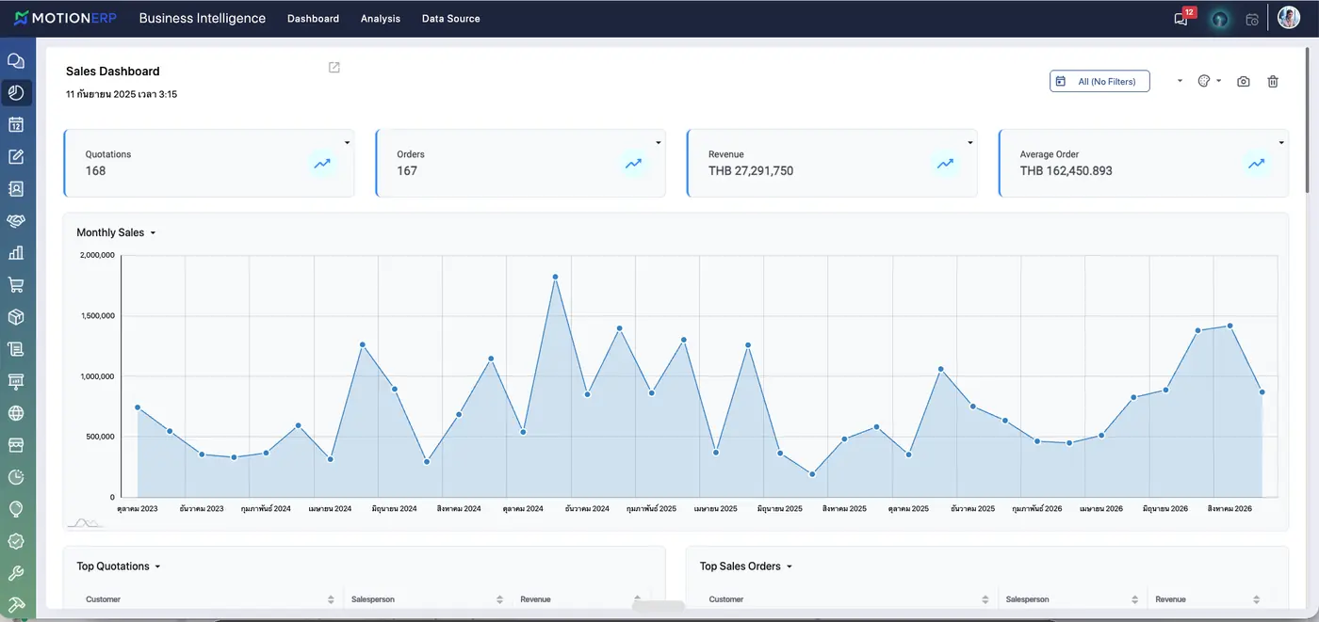This screenshot has width=1319, height=622.
Task: Click the Quotations count 168
Action: (x=95, y=171)
